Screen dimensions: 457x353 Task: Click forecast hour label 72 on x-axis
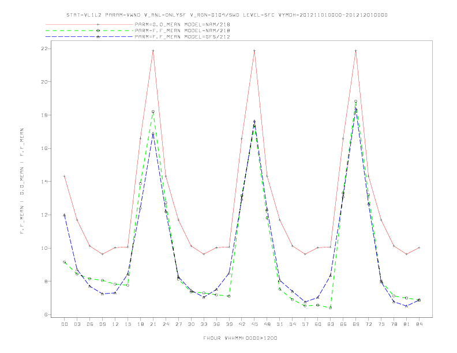(x=368, y=324)
